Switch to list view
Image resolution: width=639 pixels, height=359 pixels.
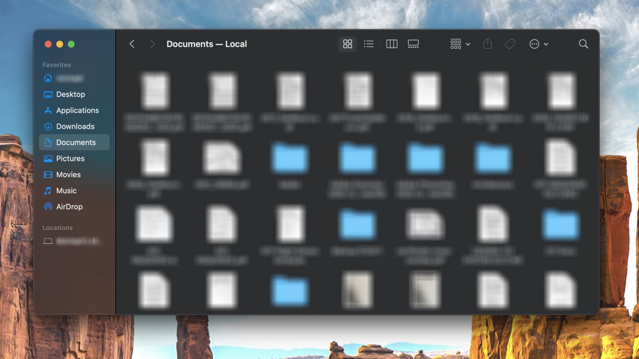point(368,44)
